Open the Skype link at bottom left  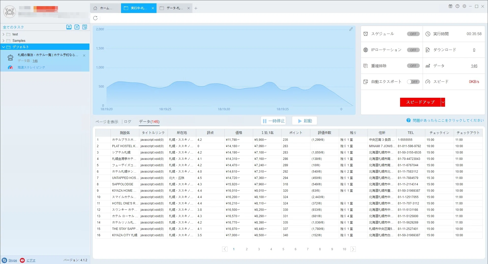pos(13,260)
